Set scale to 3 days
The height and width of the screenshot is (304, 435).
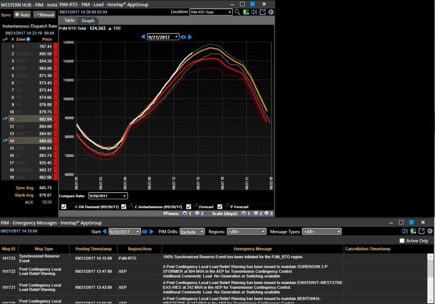(x=266, y=213)
